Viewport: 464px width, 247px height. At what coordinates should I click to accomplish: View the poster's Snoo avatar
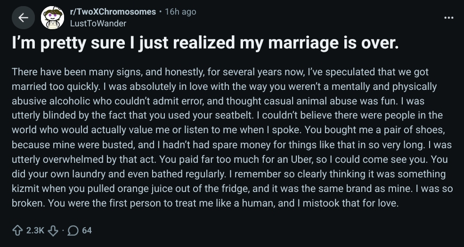[52, 18]
